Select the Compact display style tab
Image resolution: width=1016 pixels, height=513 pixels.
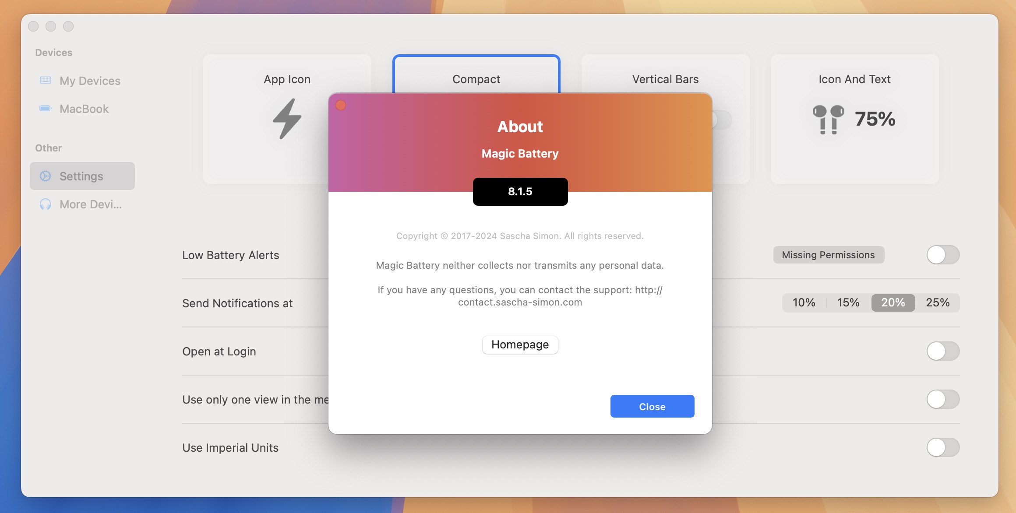476,78
